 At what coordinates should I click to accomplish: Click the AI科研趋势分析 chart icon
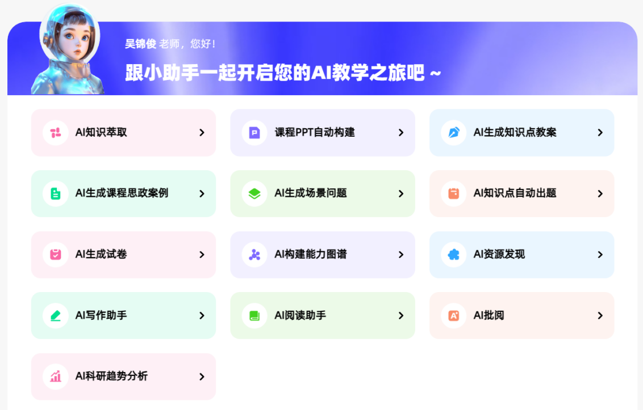56,377
